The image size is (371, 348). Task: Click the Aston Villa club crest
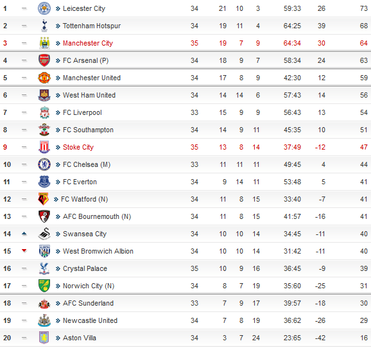[44, 338]
